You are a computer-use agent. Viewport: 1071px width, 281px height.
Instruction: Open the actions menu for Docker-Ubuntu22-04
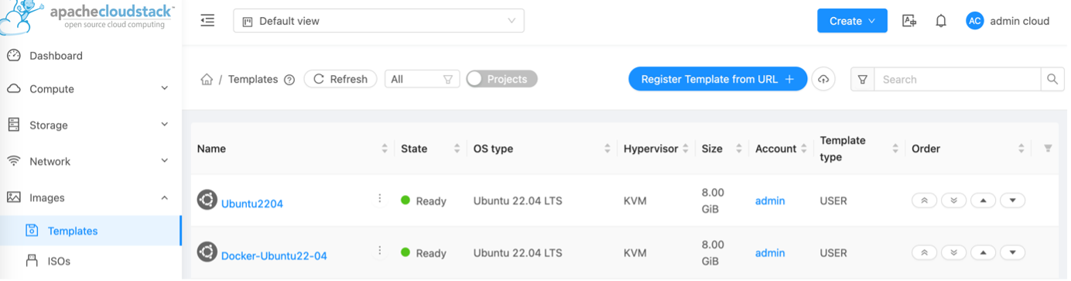click(380, 250)
